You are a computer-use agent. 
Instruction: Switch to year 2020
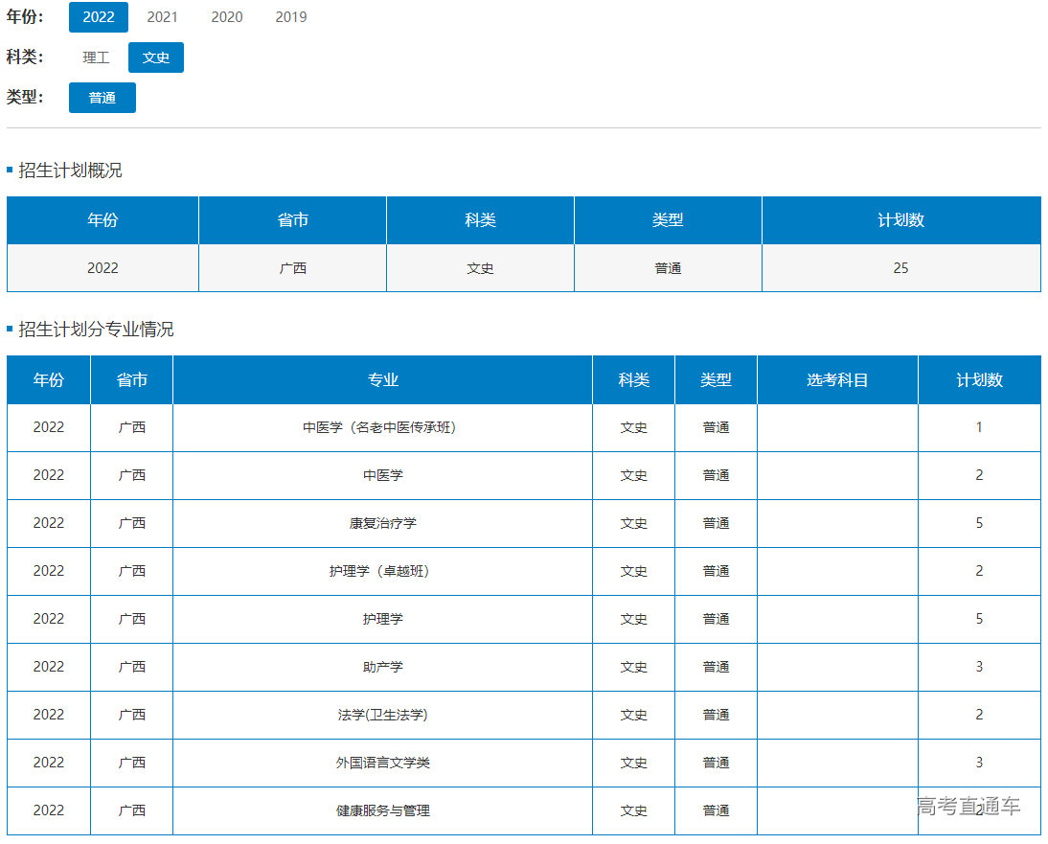227,17
